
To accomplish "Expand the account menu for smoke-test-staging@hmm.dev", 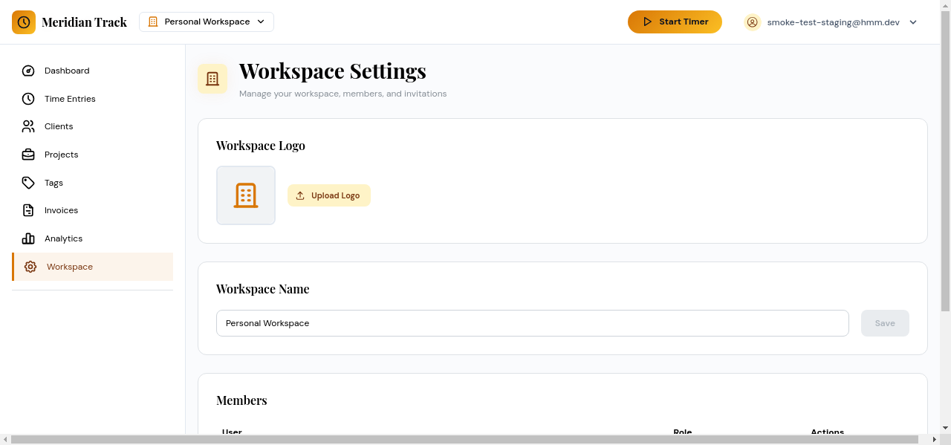I will pyautogui.click(x=912, y=22).
